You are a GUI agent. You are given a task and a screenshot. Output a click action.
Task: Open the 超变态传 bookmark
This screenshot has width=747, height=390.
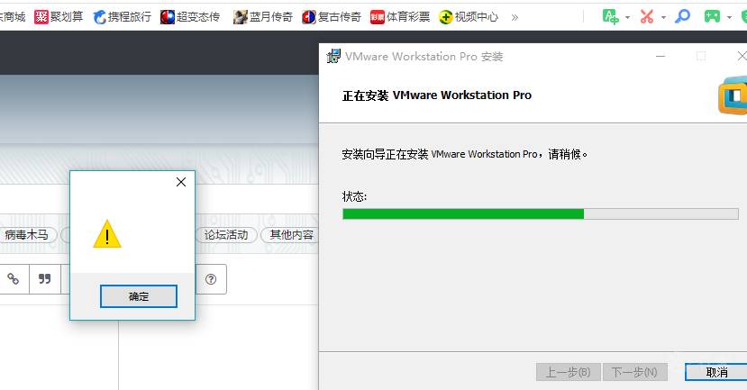pos(190,17)
